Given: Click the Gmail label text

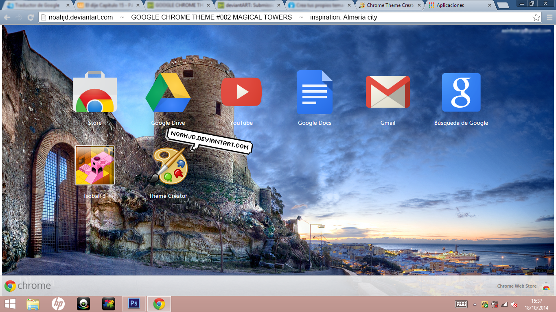Looking at the screenshot, I should pyautogui.click(x=388, y=123).
